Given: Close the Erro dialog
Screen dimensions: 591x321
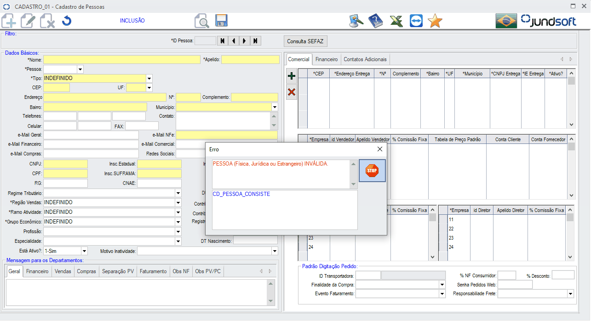Looking at the screenshot, I should (x=380, y=149).
